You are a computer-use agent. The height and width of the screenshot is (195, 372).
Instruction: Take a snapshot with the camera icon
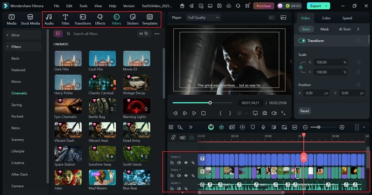(265, 113)
